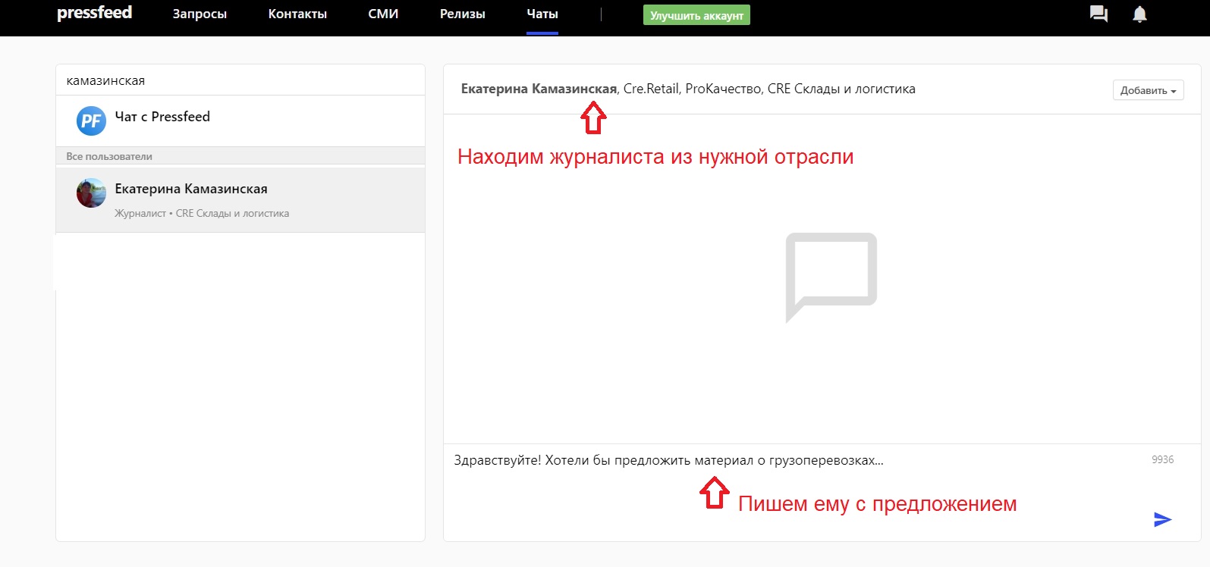
Task: Click Екатерина Камазинская's profile photo in user list
Action: coord(91,193)
